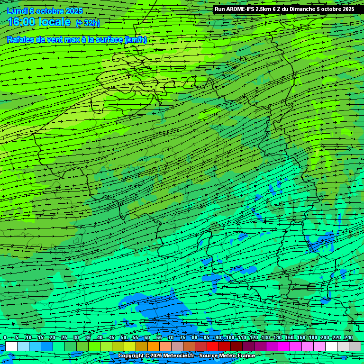Image resolution: width=364 pixels, height=364 pixels.
Task: Click the 16:00 locale time label
Action: pyautogui.click(x=39, y=22)
